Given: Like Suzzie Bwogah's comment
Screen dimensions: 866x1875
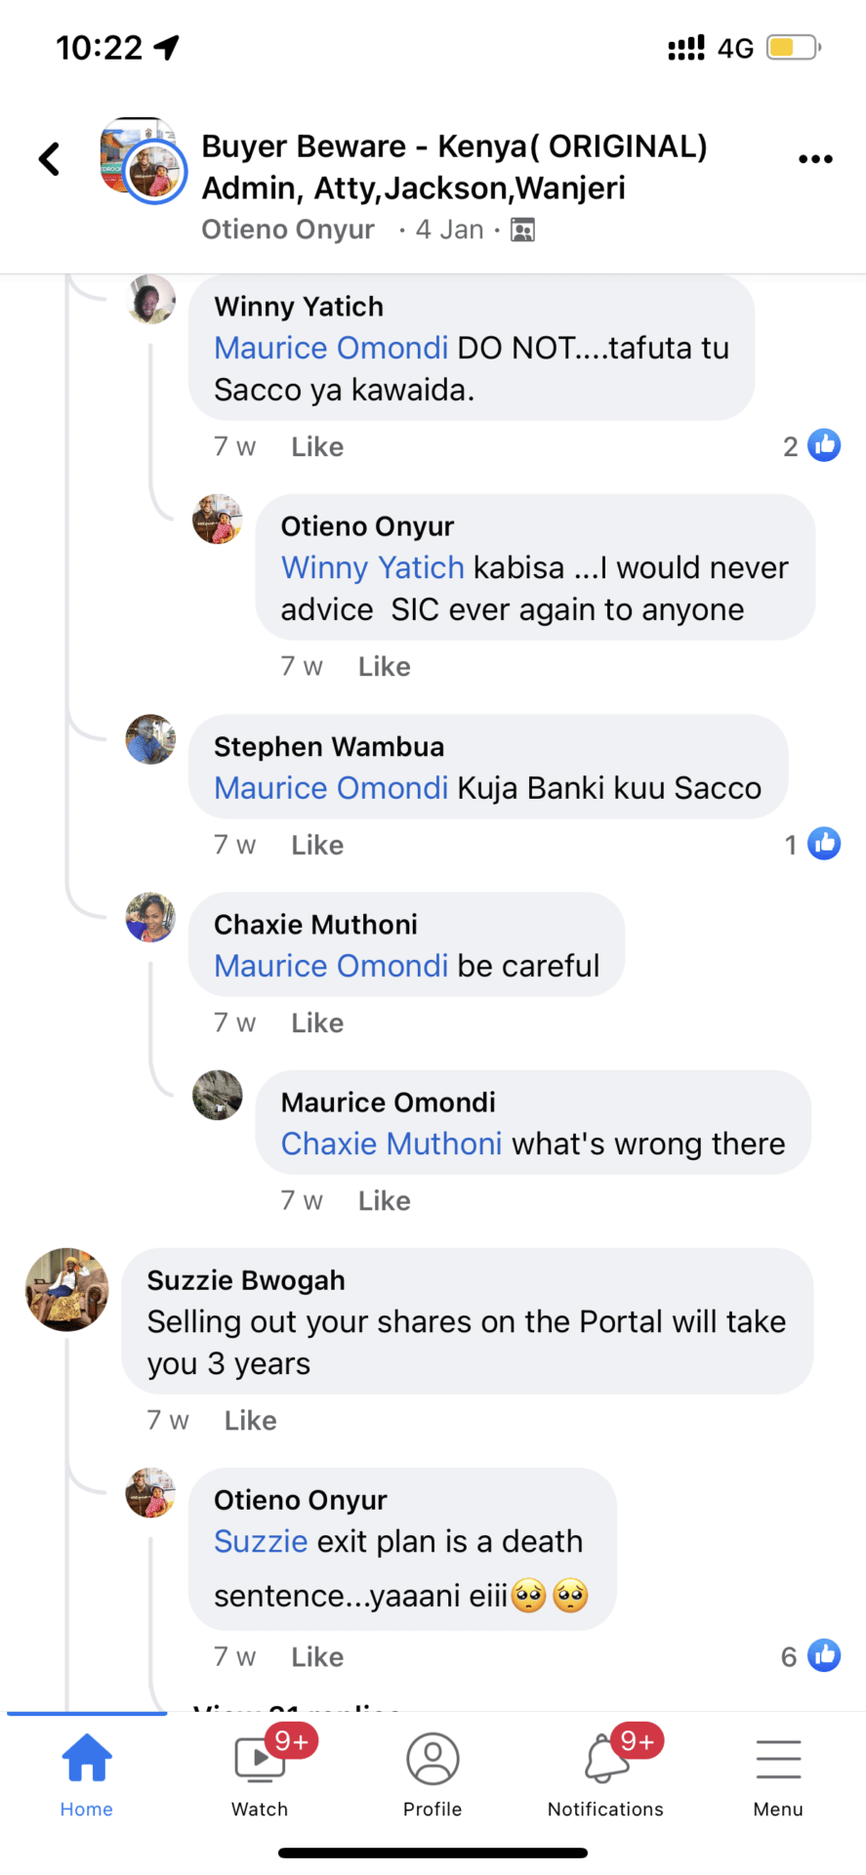Looking at the screenshot, I should [x=250, y=1420].
